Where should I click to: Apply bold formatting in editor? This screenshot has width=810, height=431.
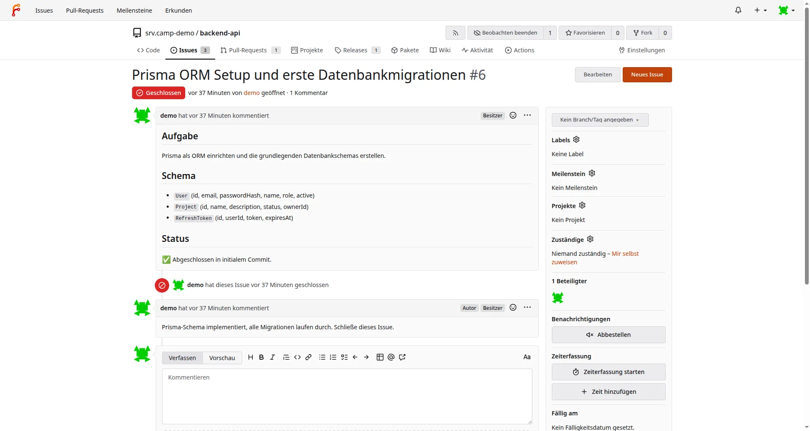coord(262,358)
